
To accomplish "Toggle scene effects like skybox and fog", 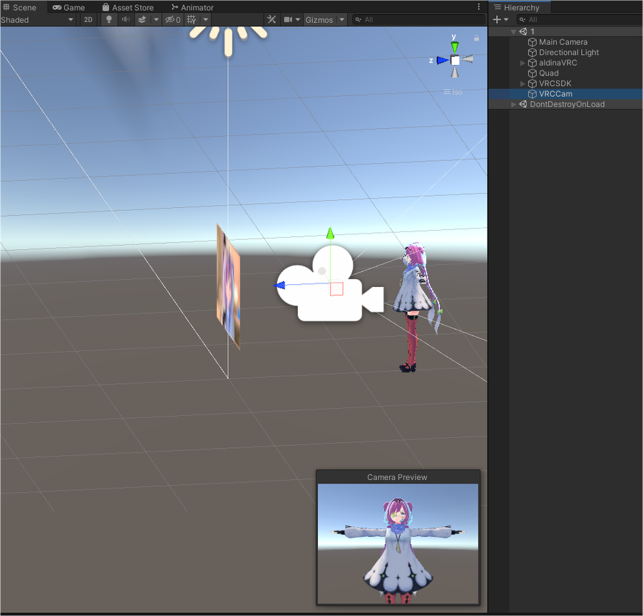I will pos(143,19).
